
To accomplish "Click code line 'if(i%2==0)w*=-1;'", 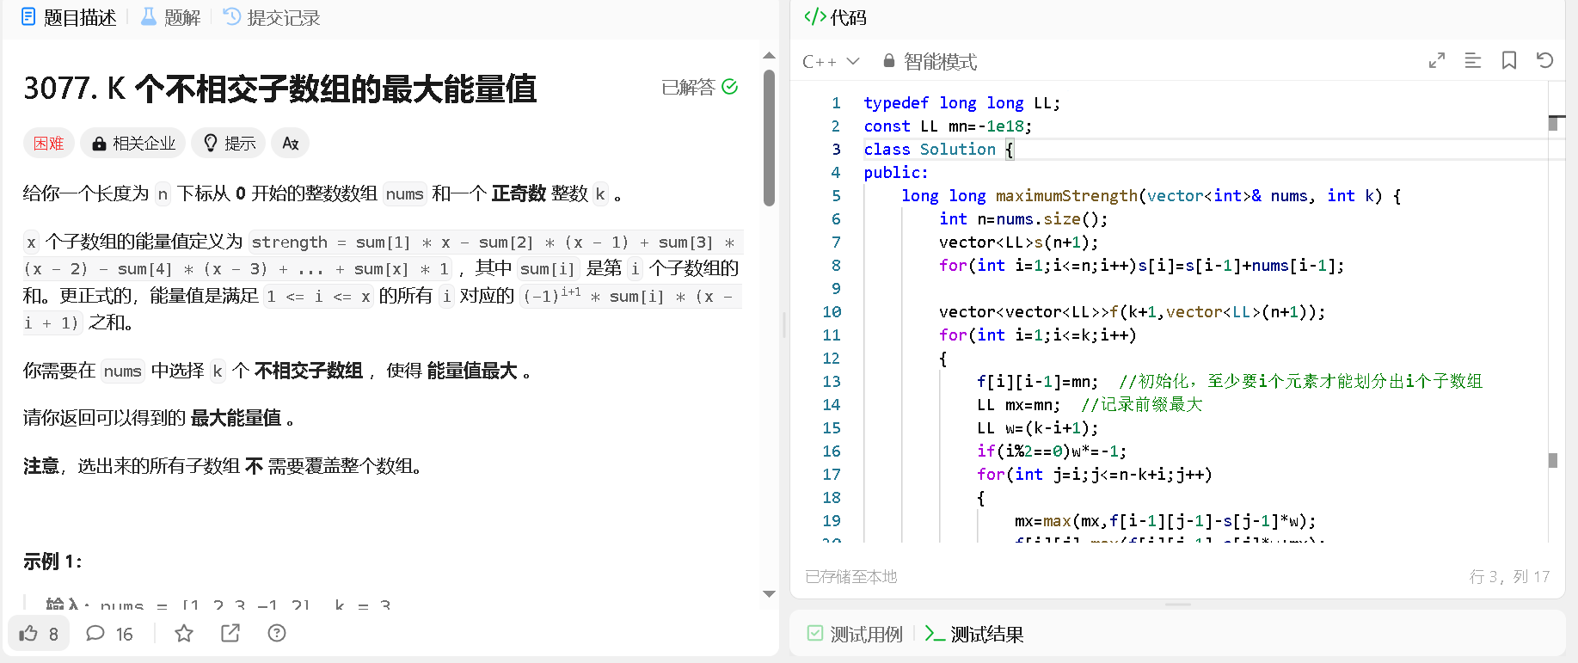I will [1052, 451].
